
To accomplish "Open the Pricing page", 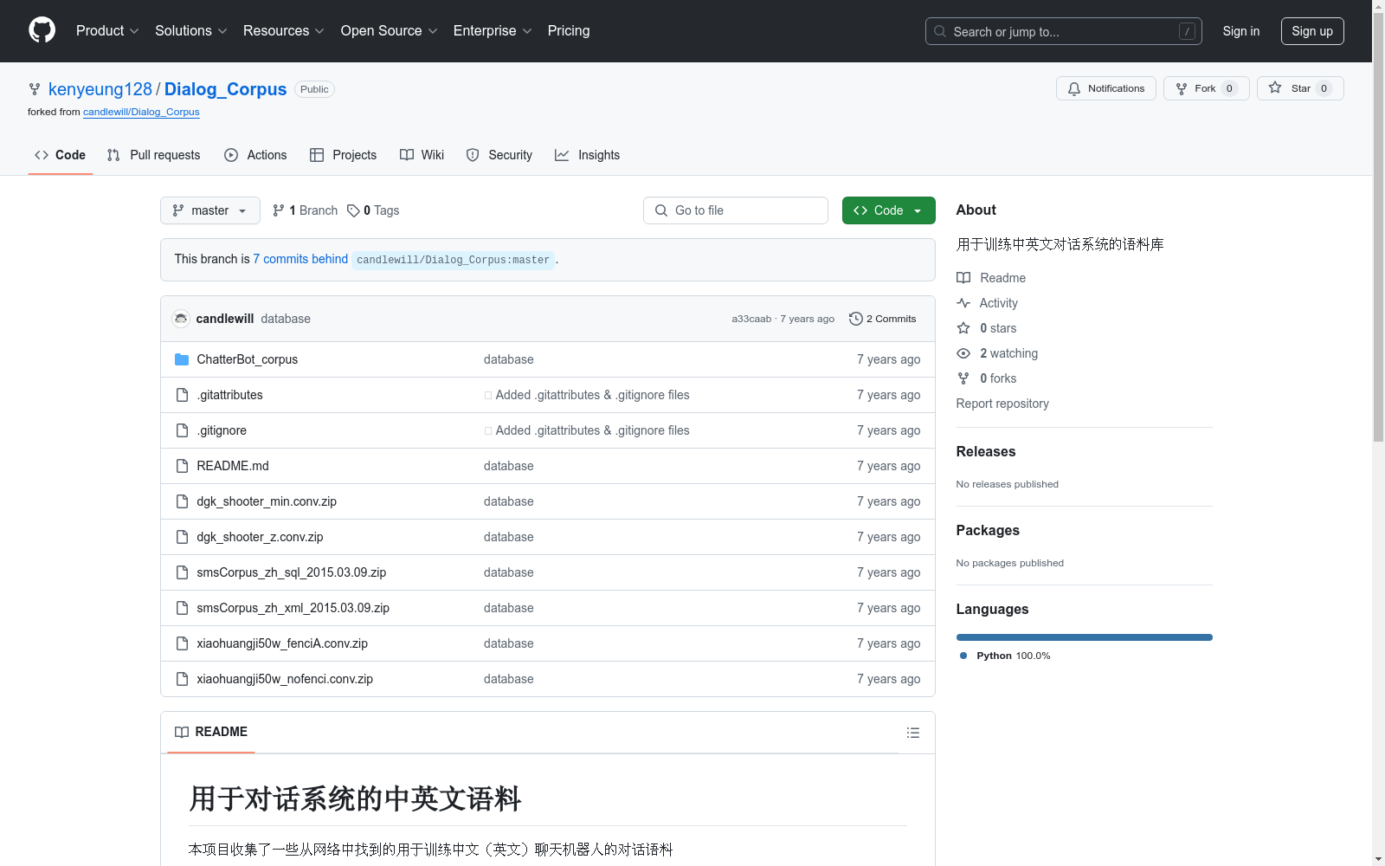I will [569, 31].
